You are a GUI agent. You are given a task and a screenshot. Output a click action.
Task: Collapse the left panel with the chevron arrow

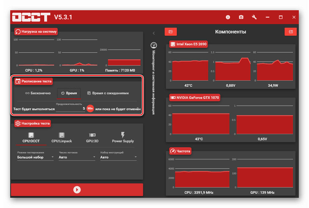[x=154, y=33]
